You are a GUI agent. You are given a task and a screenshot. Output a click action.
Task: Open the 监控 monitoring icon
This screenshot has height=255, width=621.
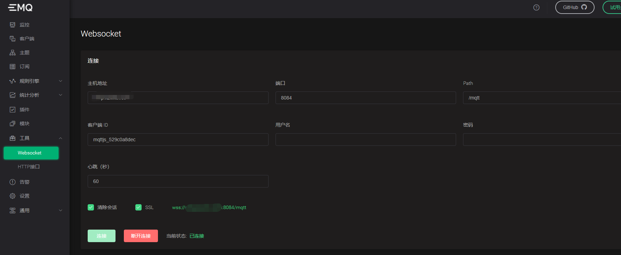click(13, 25)
